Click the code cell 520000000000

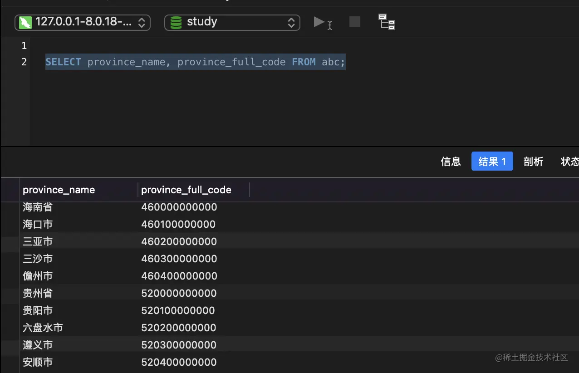click(179, 293)
